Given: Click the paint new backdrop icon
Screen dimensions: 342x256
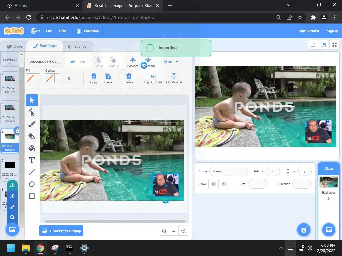Looking at the screenshot, I should [12, 207].
